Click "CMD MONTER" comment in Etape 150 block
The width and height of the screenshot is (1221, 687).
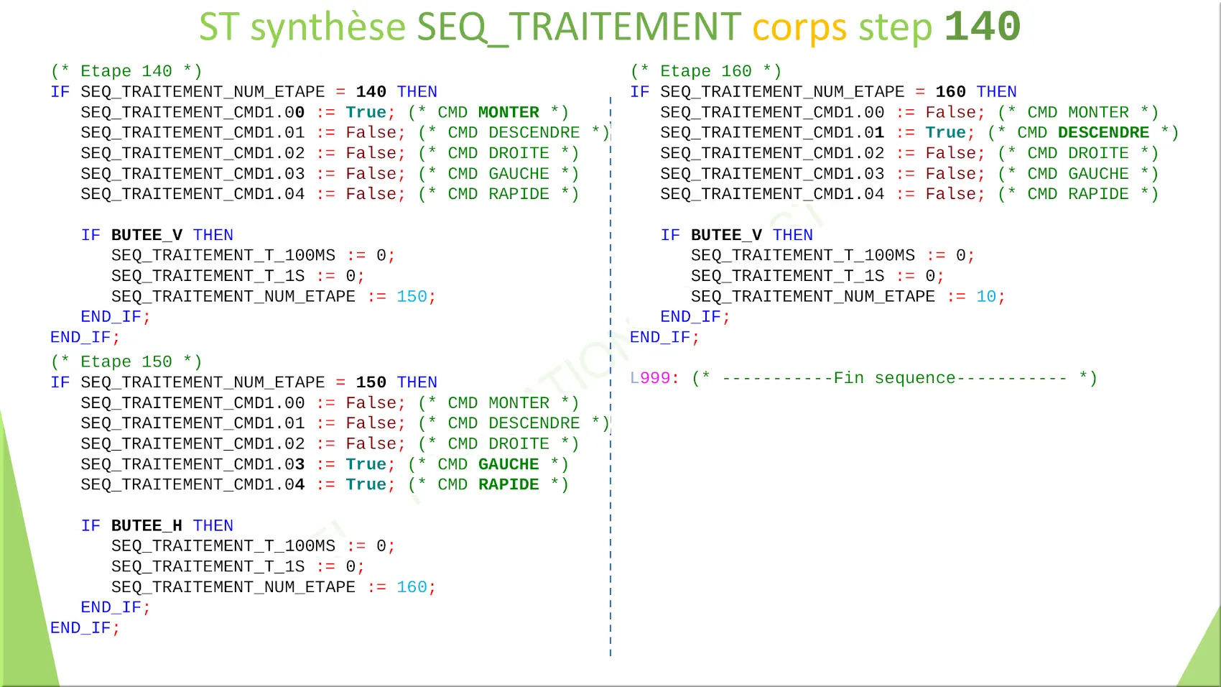coord(498,402)
